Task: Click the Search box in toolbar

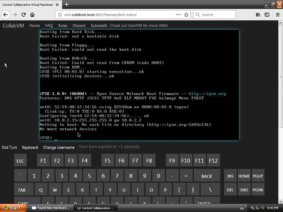Action: (x=214, y=15)
